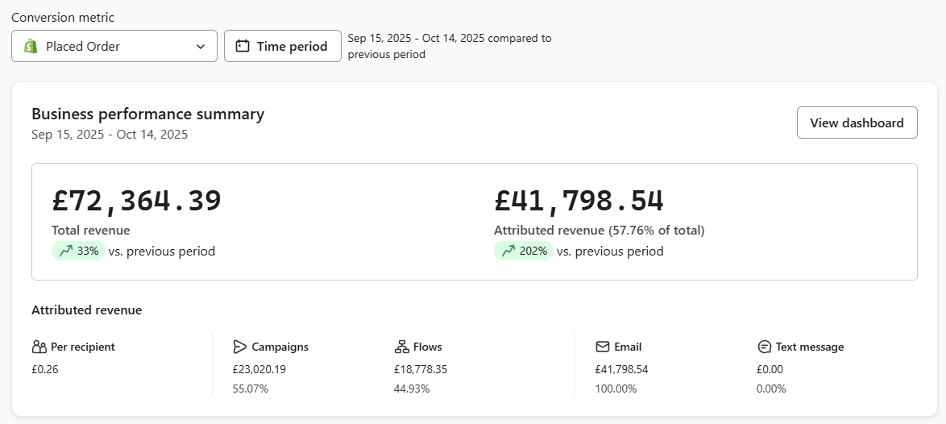Open the Placed Order conversion metric dropdown
The width and height of the screenshot is (946, 424).
(114, 46)
